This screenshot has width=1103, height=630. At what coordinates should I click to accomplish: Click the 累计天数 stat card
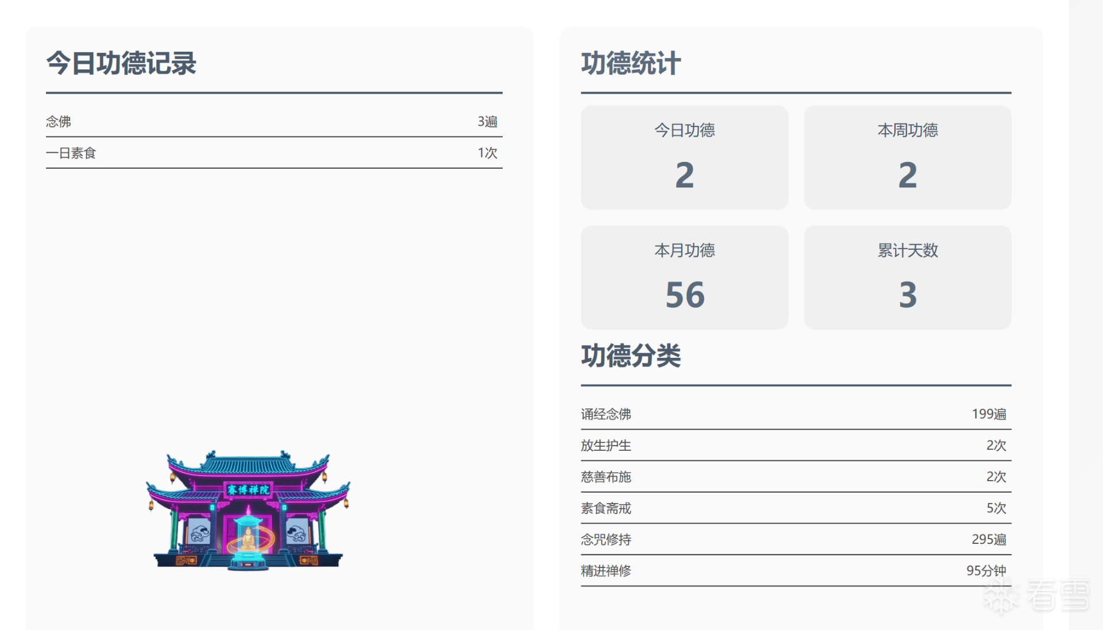[x=907, y=277]
